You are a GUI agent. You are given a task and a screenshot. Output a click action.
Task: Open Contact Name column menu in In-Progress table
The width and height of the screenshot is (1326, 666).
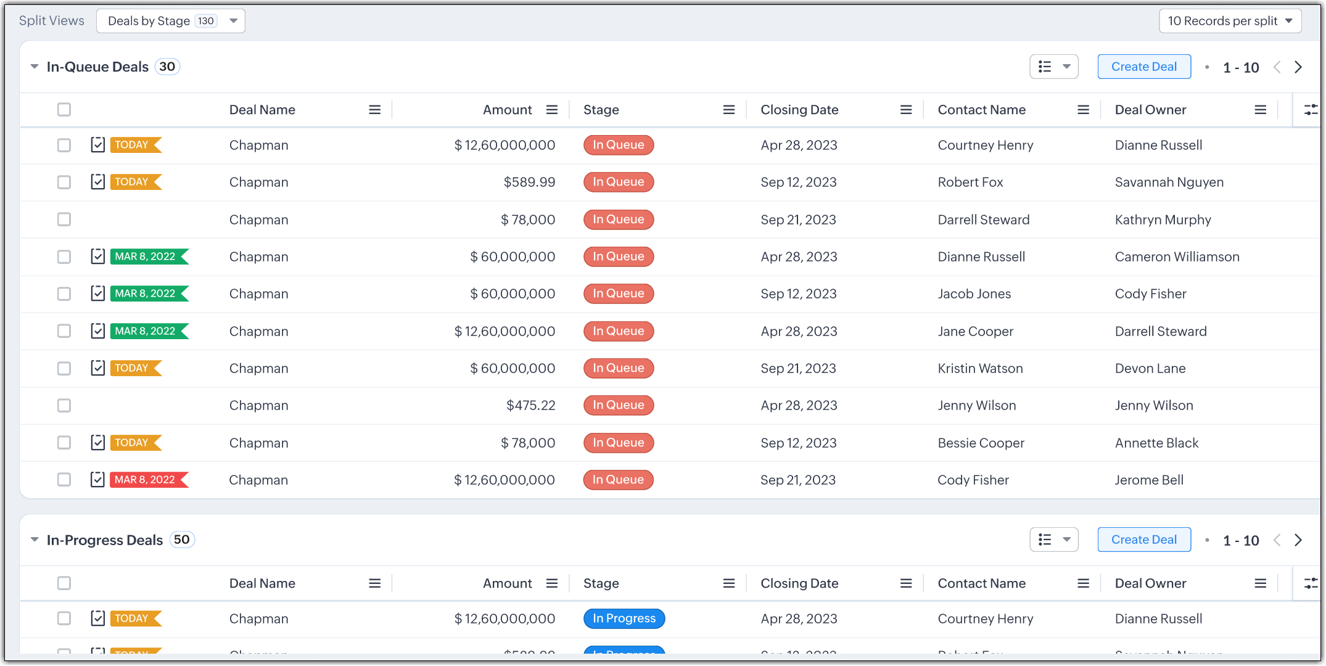[1082, 583]
